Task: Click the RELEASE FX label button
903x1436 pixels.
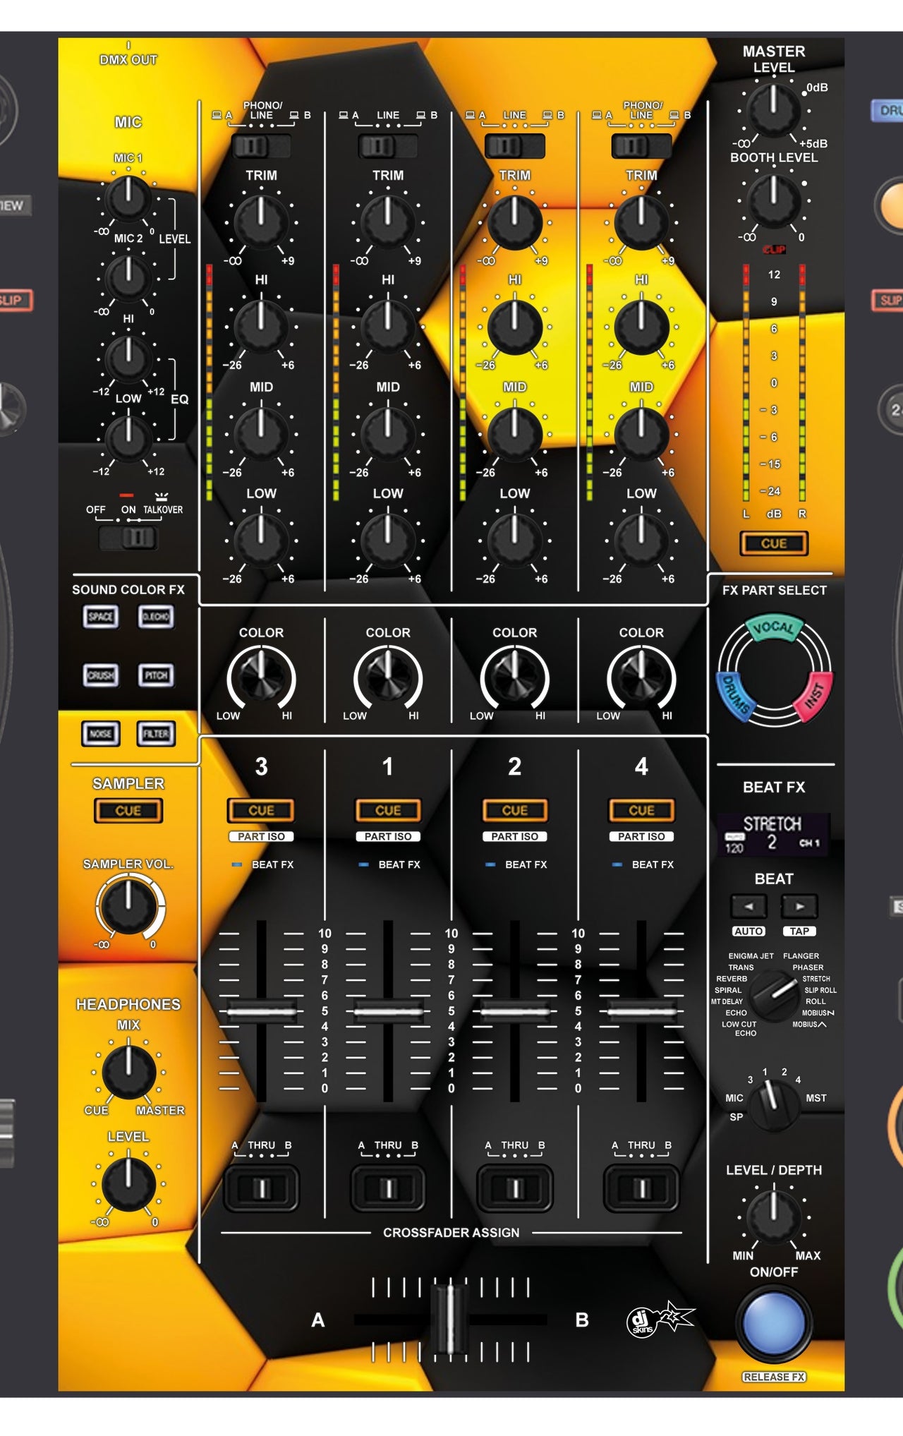Action: pos(774,1377)
